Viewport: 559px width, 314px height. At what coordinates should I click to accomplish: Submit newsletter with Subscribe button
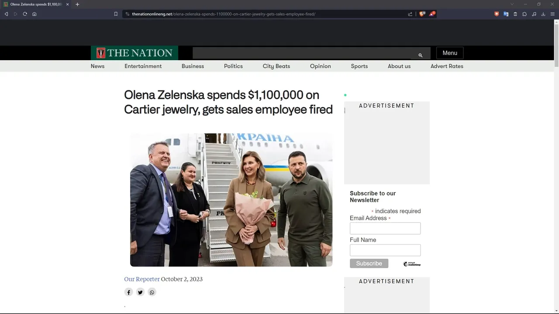(x=369, y=263)
